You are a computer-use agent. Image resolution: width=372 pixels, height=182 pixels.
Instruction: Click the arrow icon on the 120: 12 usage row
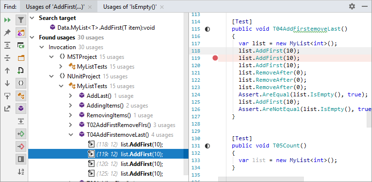(91, 164)
